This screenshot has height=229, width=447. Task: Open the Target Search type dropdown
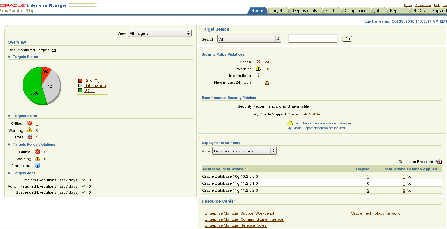[250, 39]
